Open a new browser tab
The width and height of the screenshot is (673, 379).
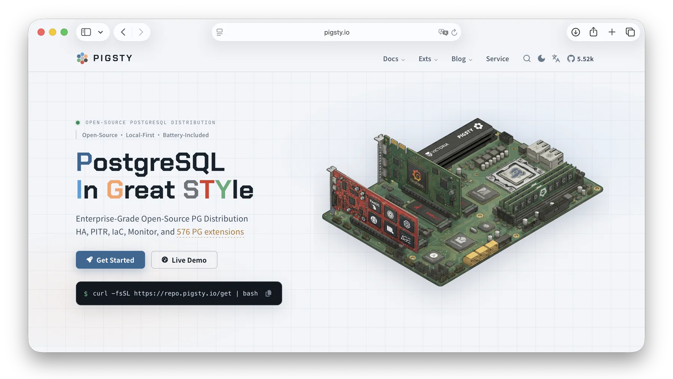click(x=612, y=32)
